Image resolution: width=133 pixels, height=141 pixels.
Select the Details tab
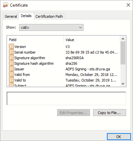click(x=26, y=16)
